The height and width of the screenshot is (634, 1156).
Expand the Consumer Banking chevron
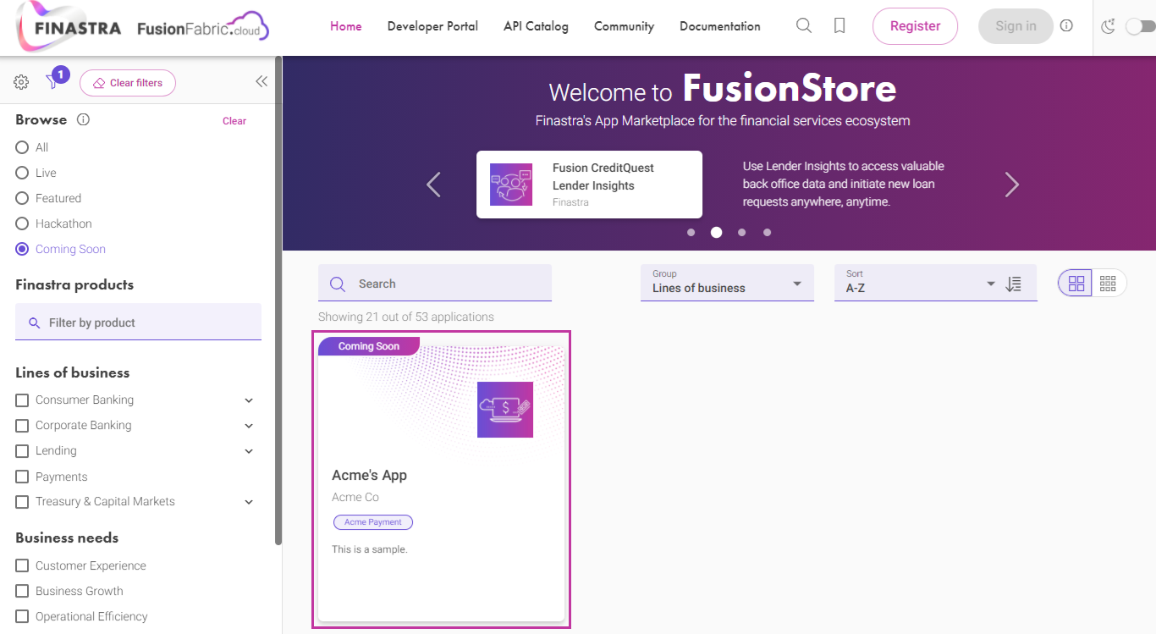(249, 400)
